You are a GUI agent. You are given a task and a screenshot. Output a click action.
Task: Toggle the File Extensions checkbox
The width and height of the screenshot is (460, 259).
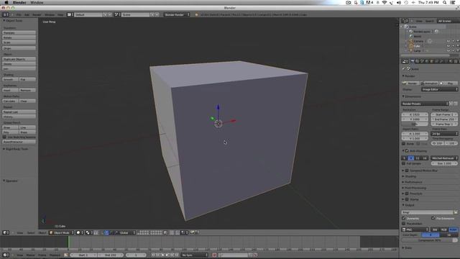pos(433,218)
